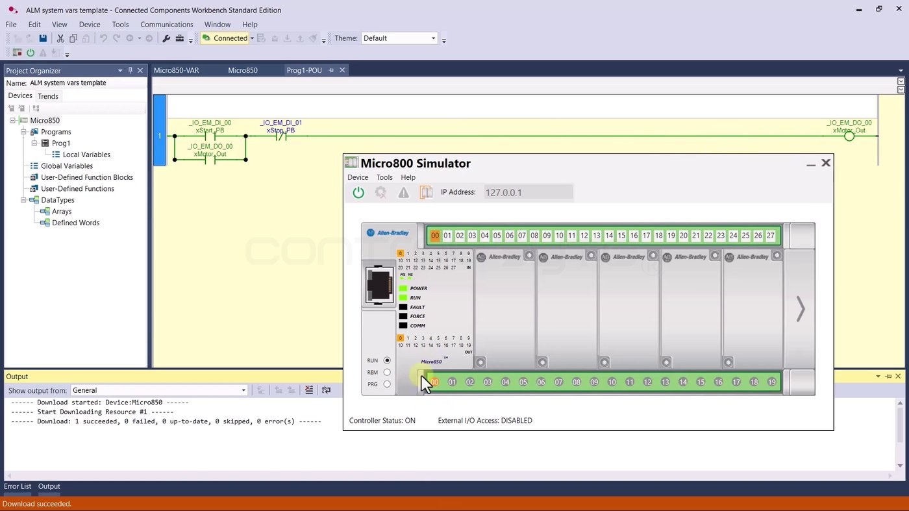This screenshot has width=909, height=511.
Task: Pin the Prog1-POU tab
Action: (331, 70)
